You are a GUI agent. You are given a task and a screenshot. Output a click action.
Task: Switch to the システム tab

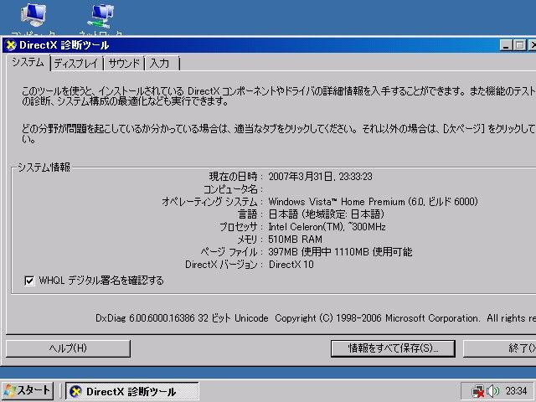click(x=28, y=63)
